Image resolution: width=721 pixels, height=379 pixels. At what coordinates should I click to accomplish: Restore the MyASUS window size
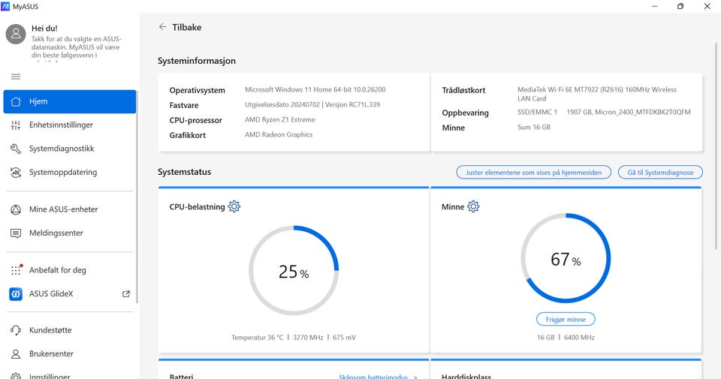[x=680, y=7]
